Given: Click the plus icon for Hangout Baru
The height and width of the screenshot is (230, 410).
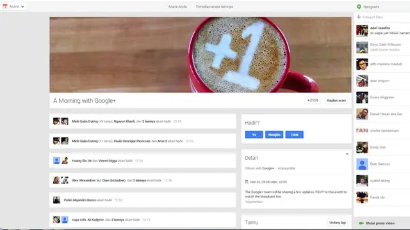Looking at the screenshot, I should (x=359, y=17).
